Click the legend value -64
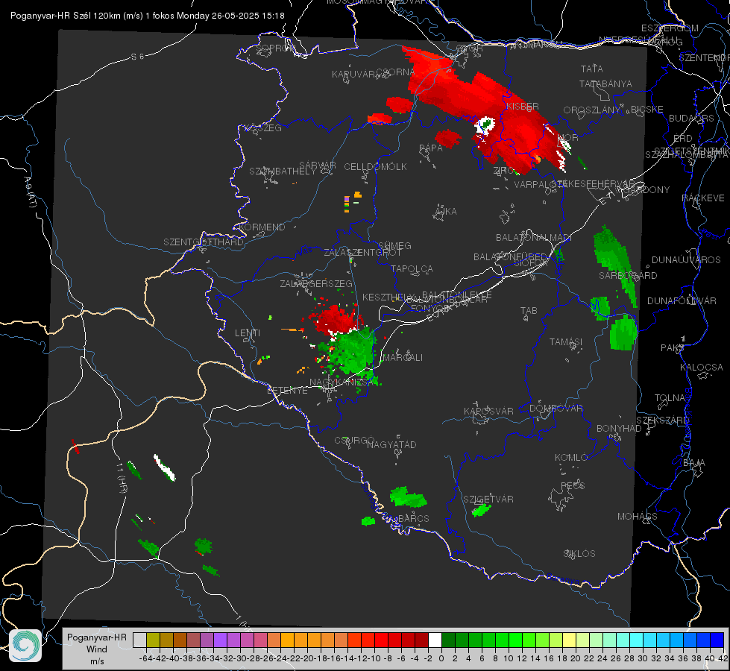 tap(146, 658)
